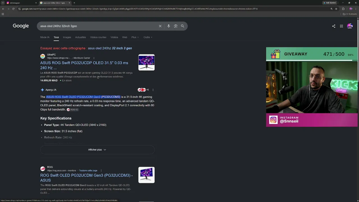This screenshot has width=359, height=202.
Task: Go back to the previous page
Action: pos(3,9)
